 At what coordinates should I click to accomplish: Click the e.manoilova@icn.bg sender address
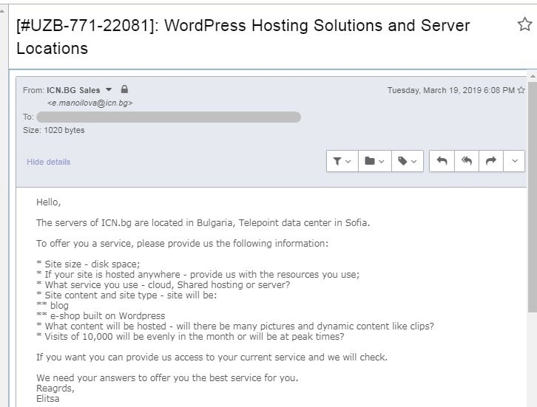[89, 103]
